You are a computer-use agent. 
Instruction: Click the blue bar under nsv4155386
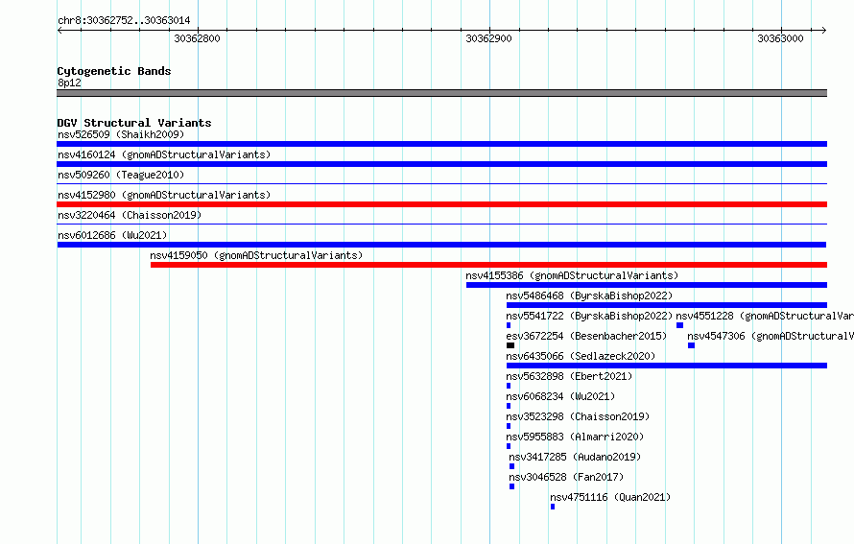(647, 285)
